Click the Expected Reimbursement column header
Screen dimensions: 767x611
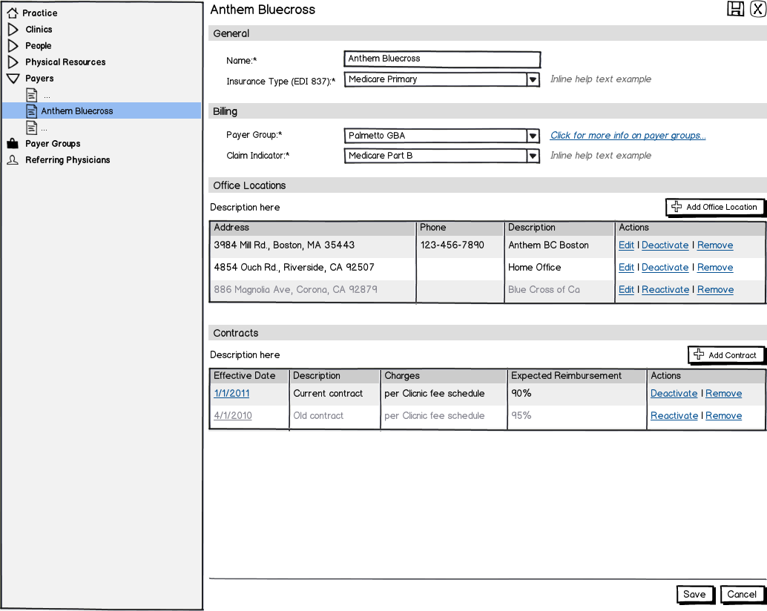click(577, 375)
